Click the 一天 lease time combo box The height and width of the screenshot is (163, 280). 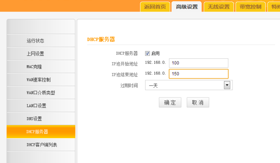coord(184,85)
